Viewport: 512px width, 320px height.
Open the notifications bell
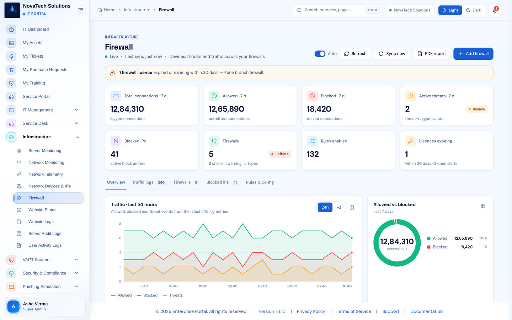click(x=495, y=10)
